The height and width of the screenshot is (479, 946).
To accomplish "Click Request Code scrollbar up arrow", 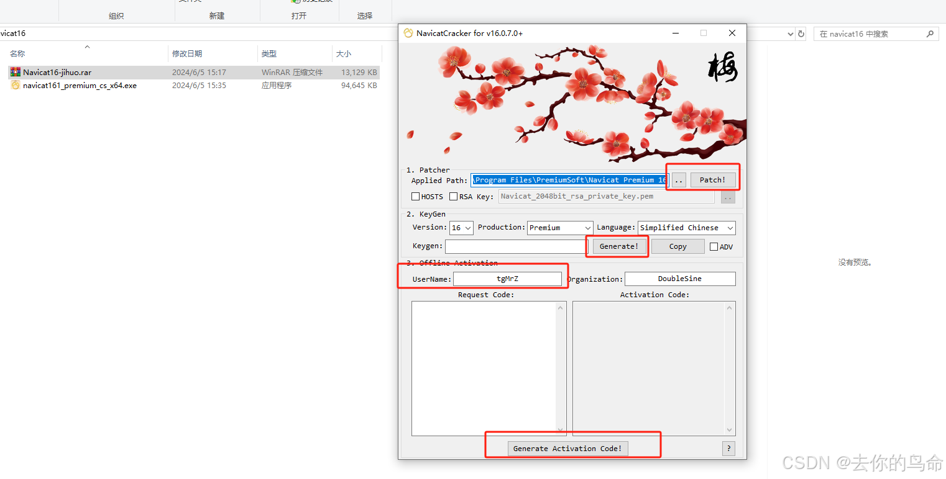I will click(561, 308).
